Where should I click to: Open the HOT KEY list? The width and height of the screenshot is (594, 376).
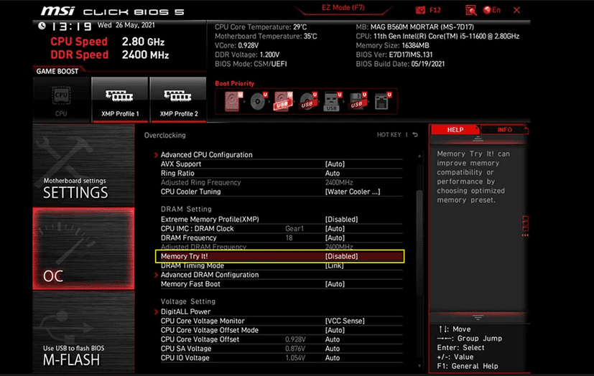tap(389, 135)
